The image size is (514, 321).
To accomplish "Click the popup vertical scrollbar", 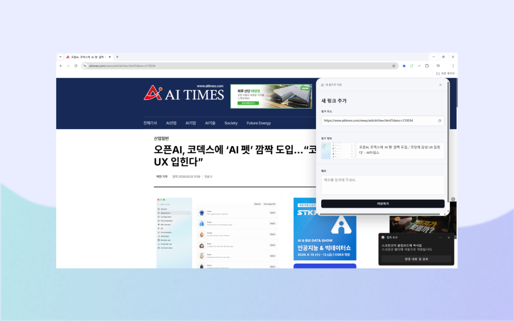I will [448, 141].
